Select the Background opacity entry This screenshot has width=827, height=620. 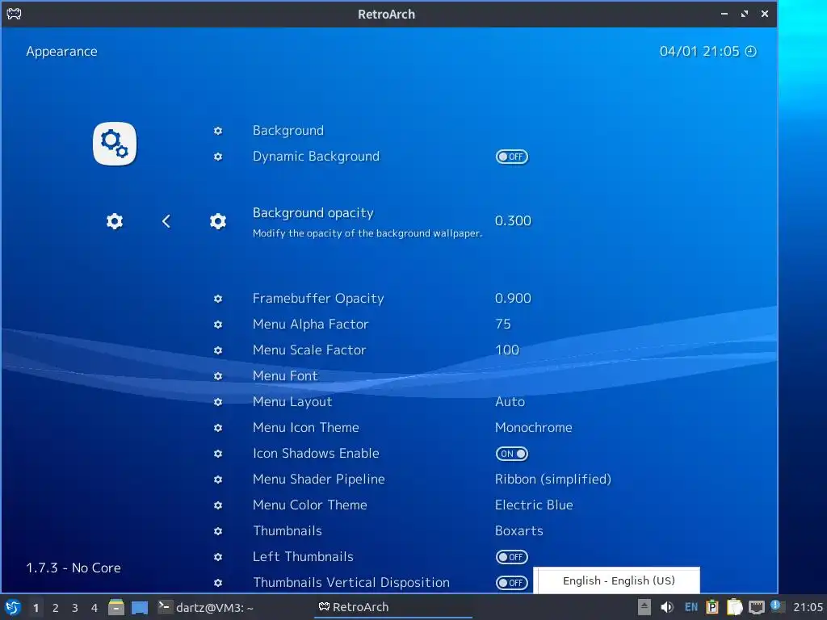pyautogui.click(x=313, y=213)
